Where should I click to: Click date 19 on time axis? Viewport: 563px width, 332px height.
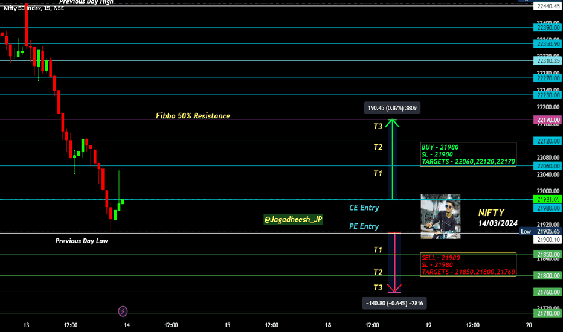(428, 325)
